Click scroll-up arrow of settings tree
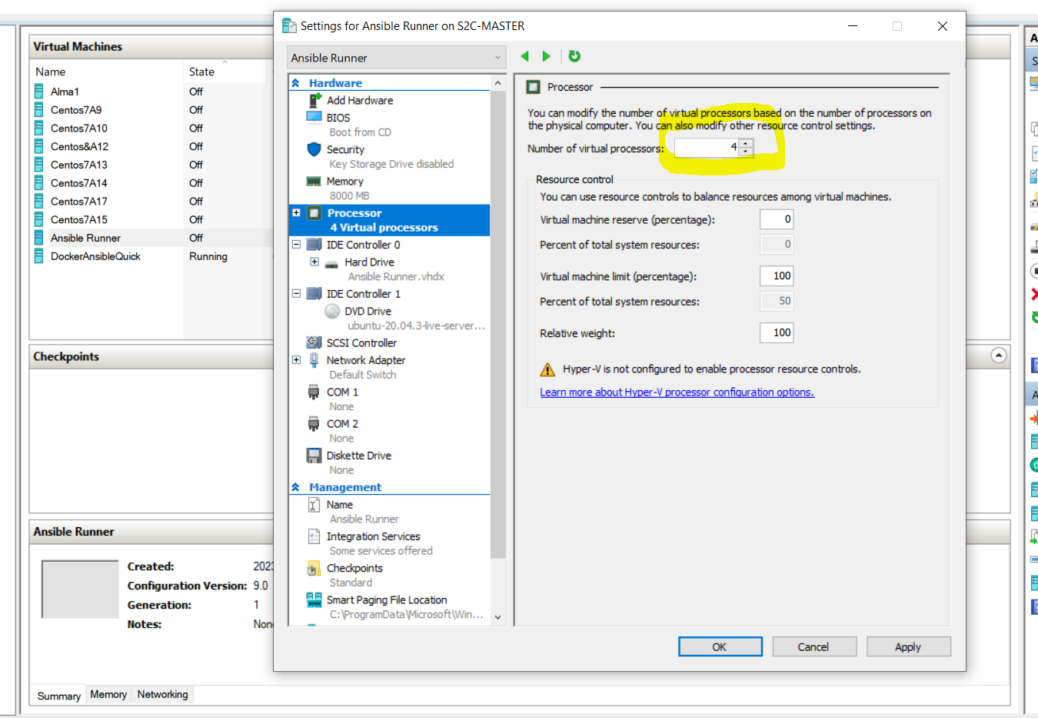Viewport: 1038px width, 718px height. click(x=498, y=83)
